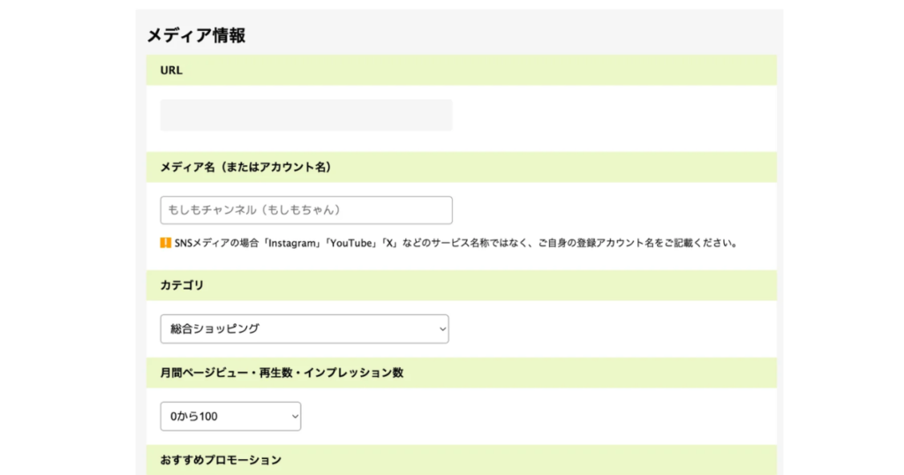Click the おすすめプロモーション section header
904x475 pixels.
click(221, 460)
